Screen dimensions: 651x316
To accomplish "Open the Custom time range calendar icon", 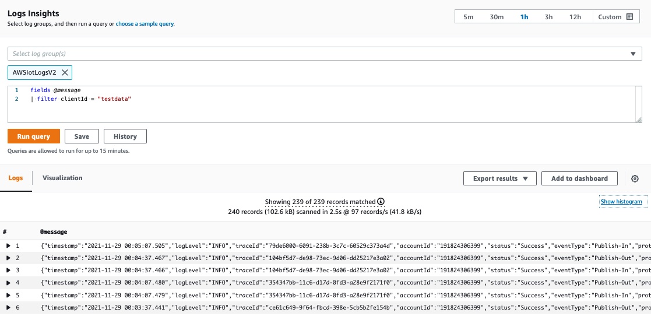I will [x=629, y=16].
